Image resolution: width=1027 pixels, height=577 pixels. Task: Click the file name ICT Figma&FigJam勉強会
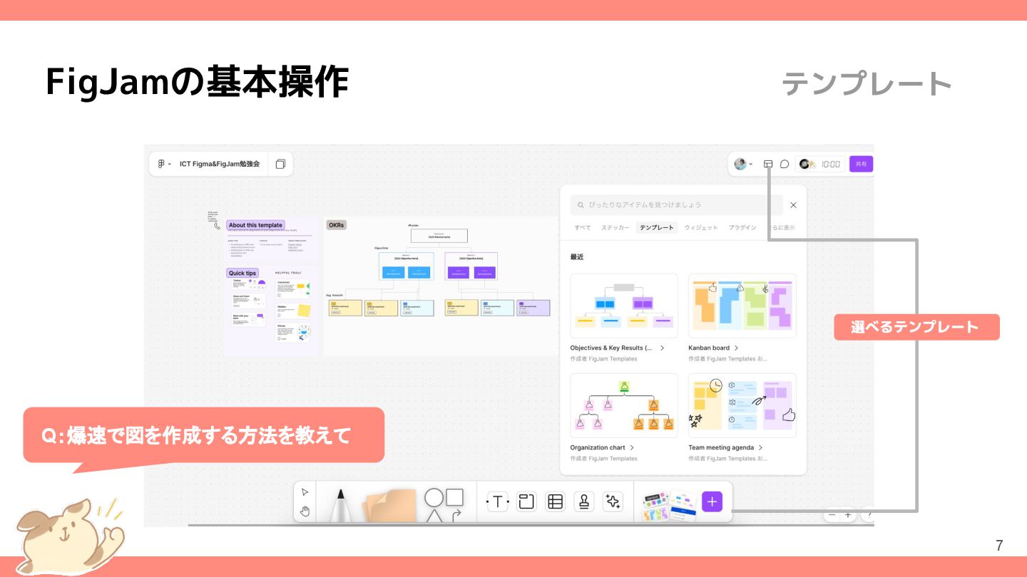220,164
